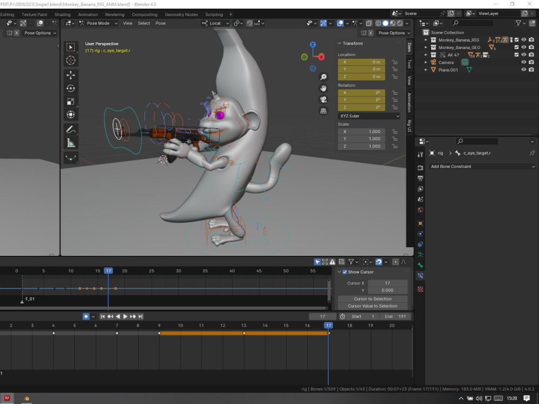Viewport: 539px width, 404px height.
Task: Open Pose menu in viewport header
Action: point(160,23)
